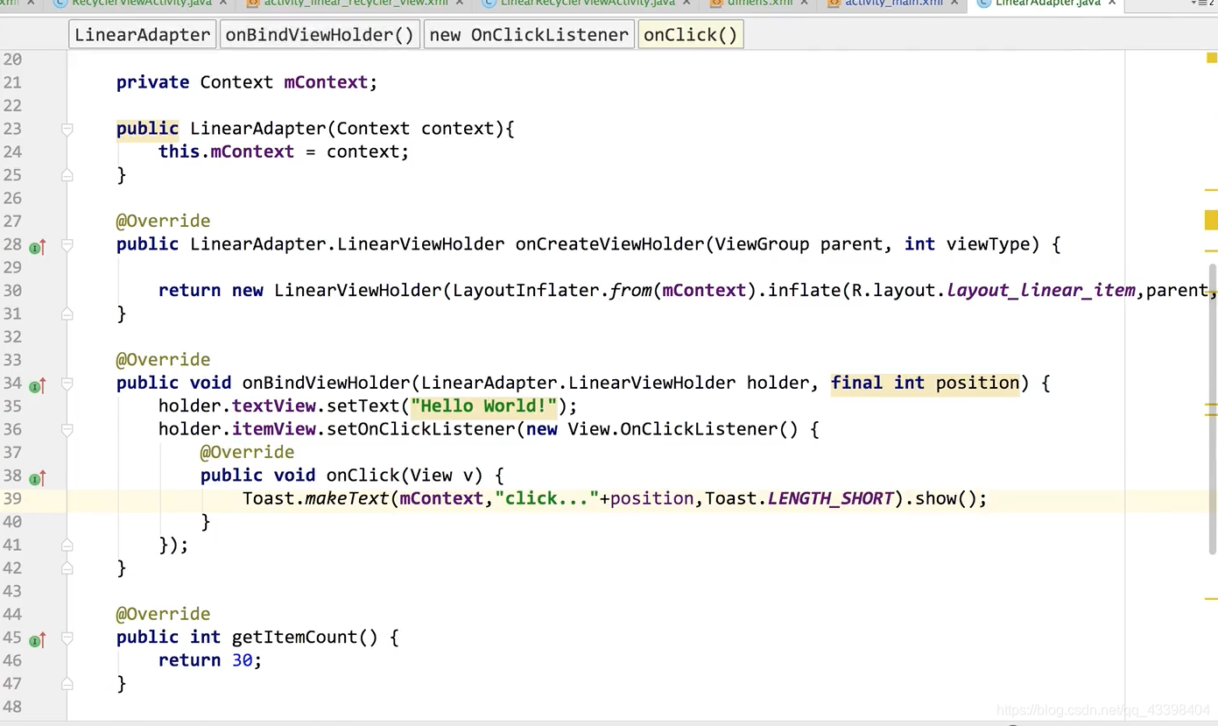Collapse the LinearAdapter constructor at line 23
This screenshot has height=726, width=1218.
(67, 129)
